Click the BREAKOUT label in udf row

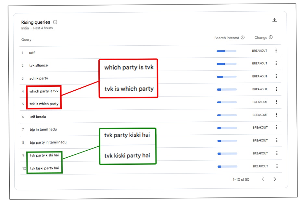pos(259,51)
